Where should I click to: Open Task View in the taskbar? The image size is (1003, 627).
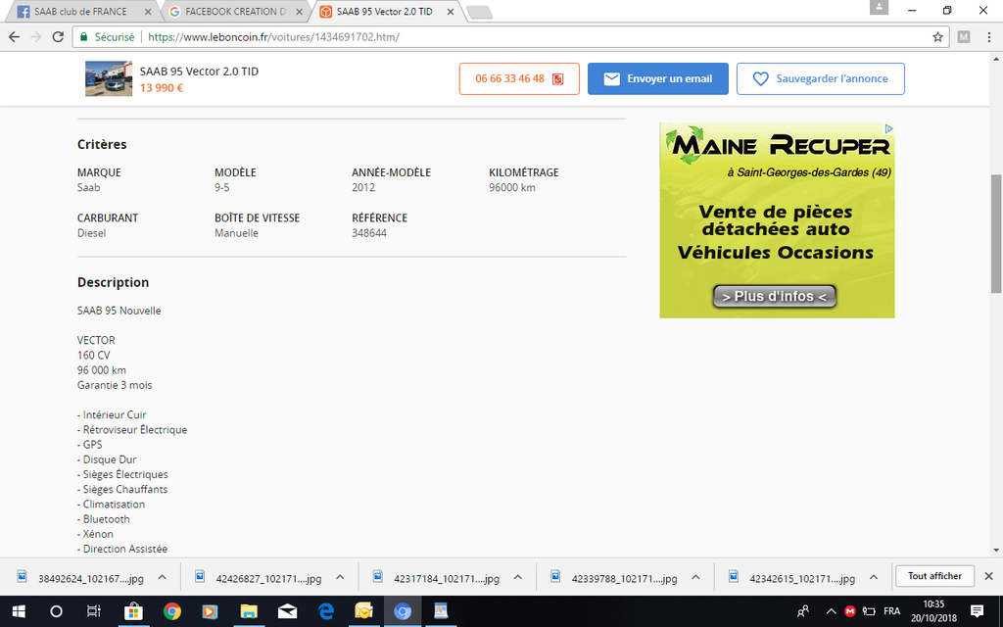tap(94, 611)
